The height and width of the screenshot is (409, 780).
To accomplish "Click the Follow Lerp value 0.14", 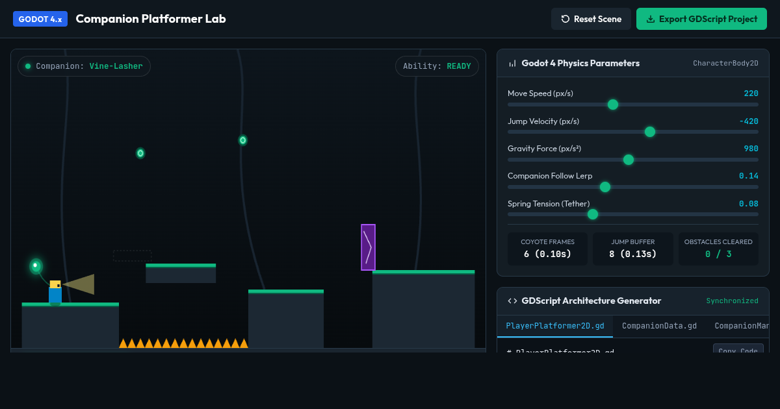I will (749, 176).
